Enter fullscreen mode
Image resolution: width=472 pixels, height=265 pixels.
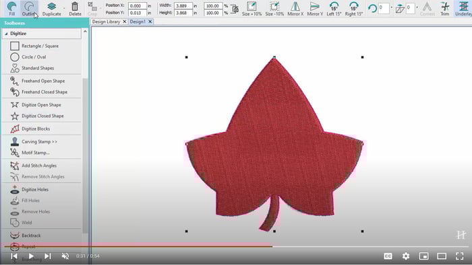point(460,256)
